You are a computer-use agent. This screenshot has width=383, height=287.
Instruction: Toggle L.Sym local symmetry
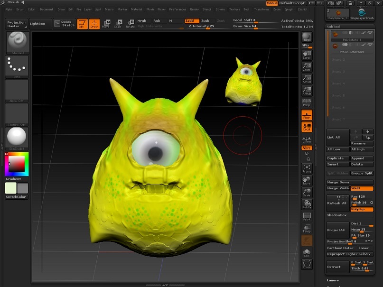click(307, 139)
